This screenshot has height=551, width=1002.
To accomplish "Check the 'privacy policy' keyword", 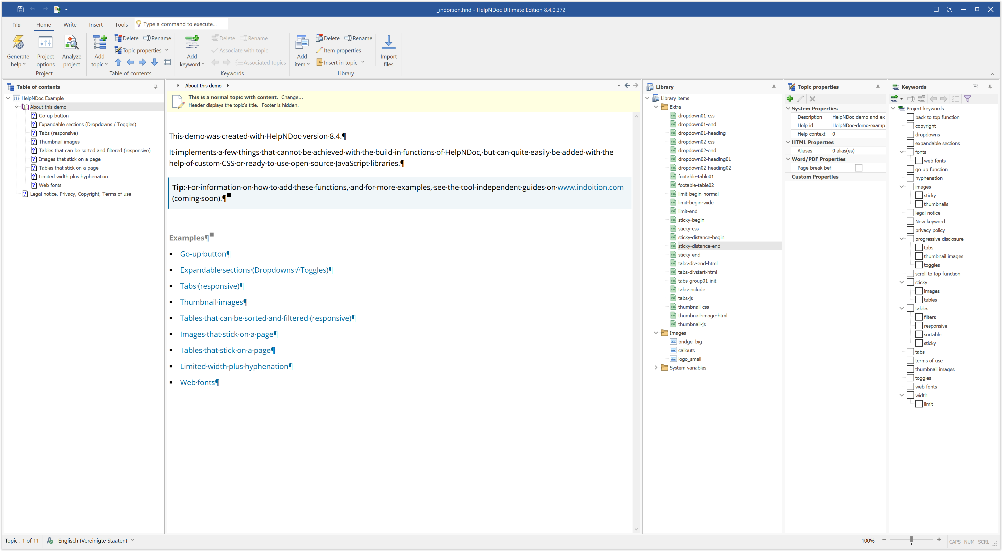I will (x=910, y=230).
